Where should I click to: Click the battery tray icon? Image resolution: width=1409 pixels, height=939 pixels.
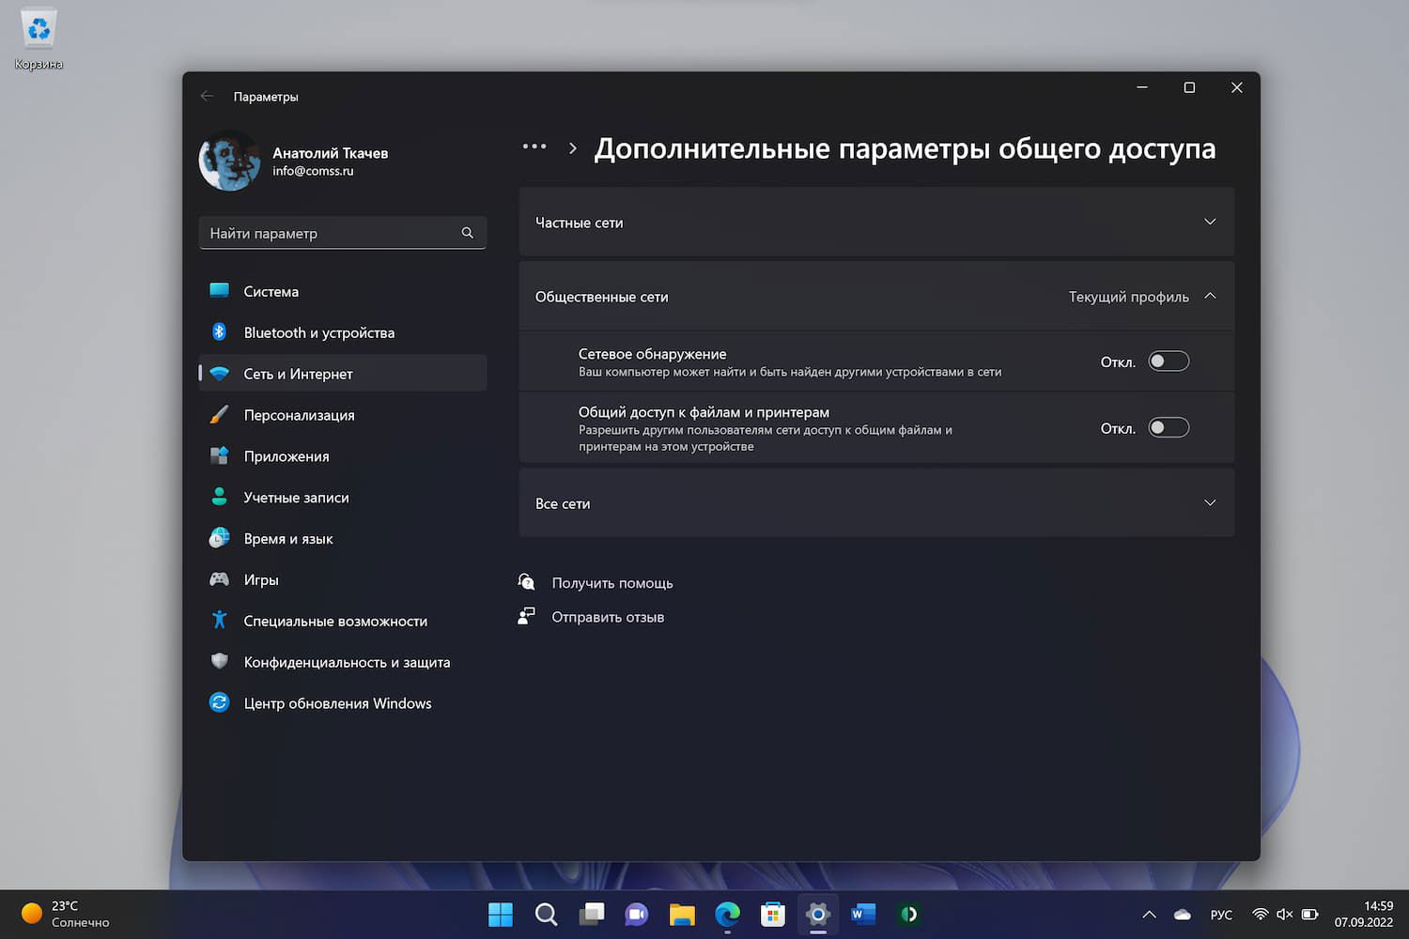(x=1309, y=914)
